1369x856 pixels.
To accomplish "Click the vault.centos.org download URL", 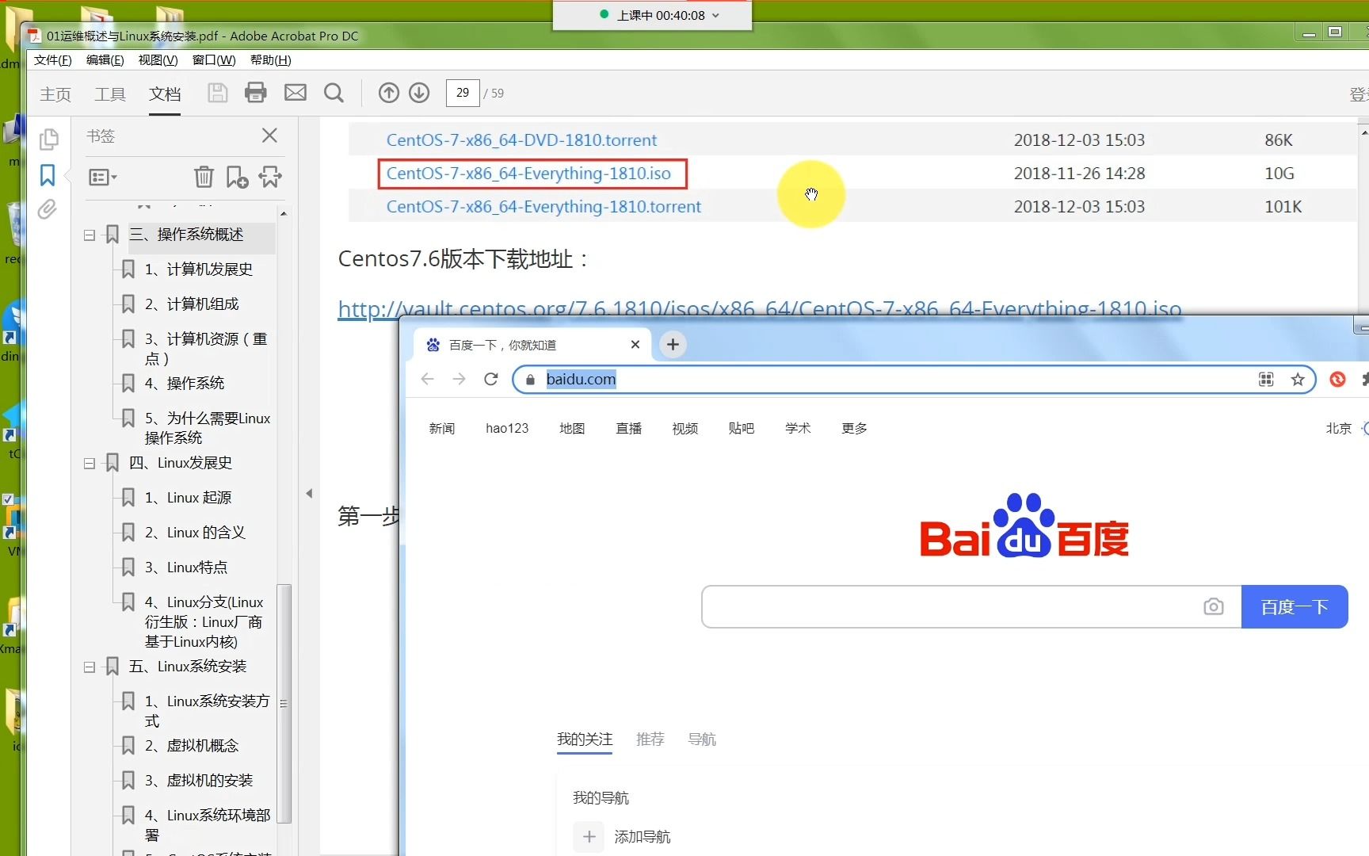I will (759, 308).
